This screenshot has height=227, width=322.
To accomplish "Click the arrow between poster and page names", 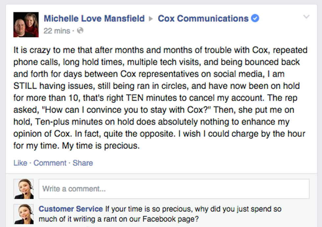I will pos(151,19).
